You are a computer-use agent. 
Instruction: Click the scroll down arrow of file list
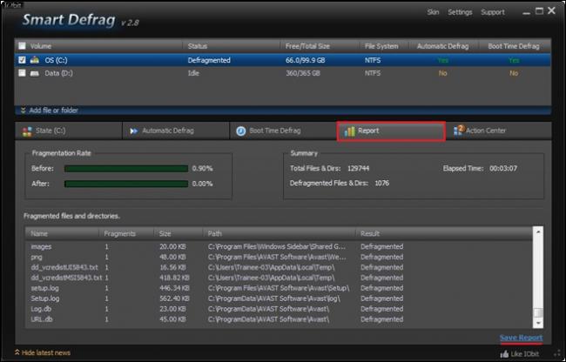click(x=538, y=323)
